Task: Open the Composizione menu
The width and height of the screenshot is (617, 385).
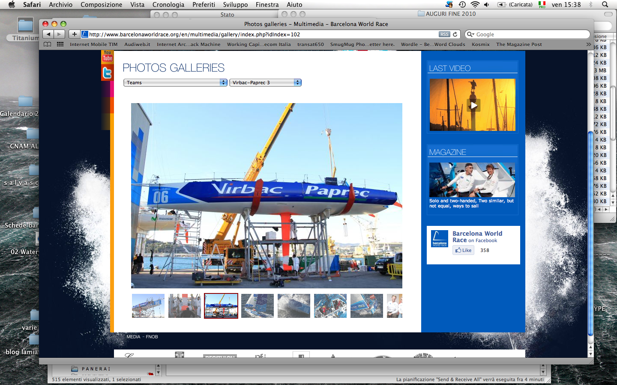Action: pos(101,4)
